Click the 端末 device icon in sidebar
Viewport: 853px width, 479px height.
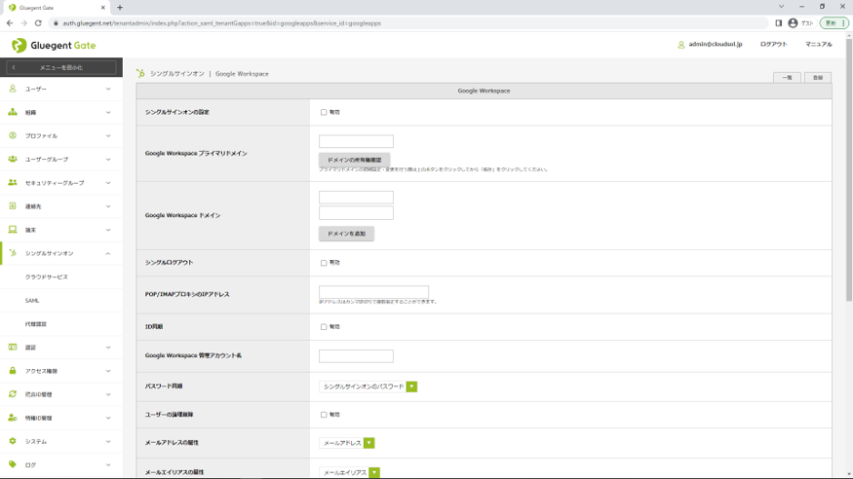tap(13, 230)
